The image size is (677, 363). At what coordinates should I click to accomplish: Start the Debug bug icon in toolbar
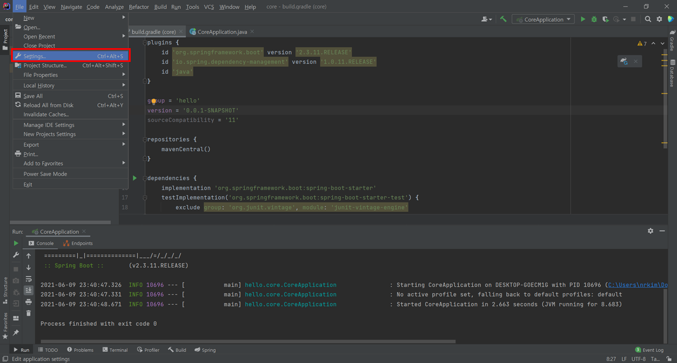tap(594, 19)
